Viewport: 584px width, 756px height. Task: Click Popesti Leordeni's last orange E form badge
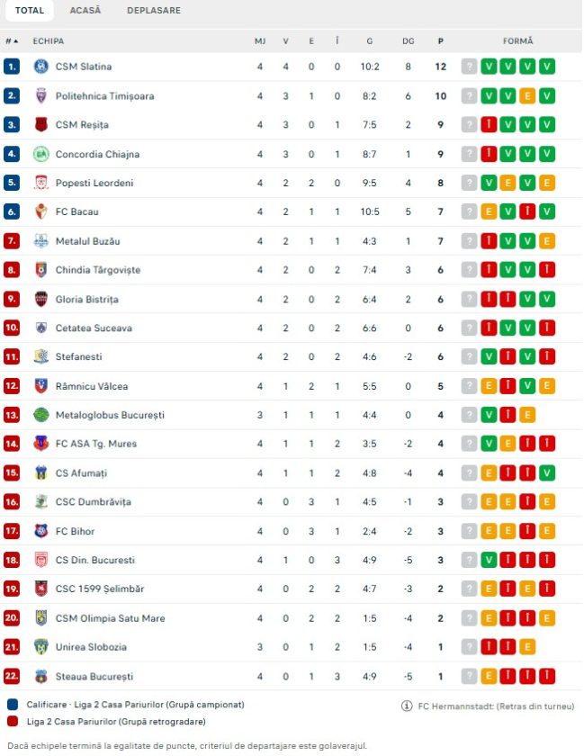tap(547, 183)
